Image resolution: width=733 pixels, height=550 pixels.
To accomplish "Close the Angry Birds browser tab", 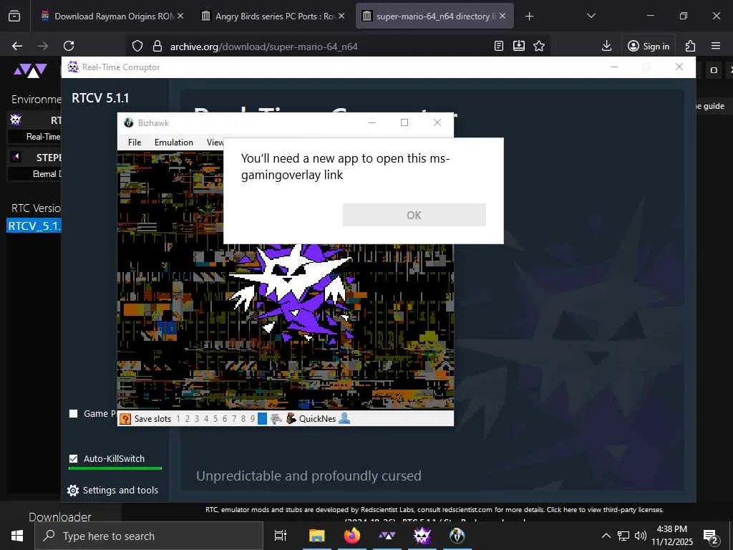I will click(x=341, y=16).
